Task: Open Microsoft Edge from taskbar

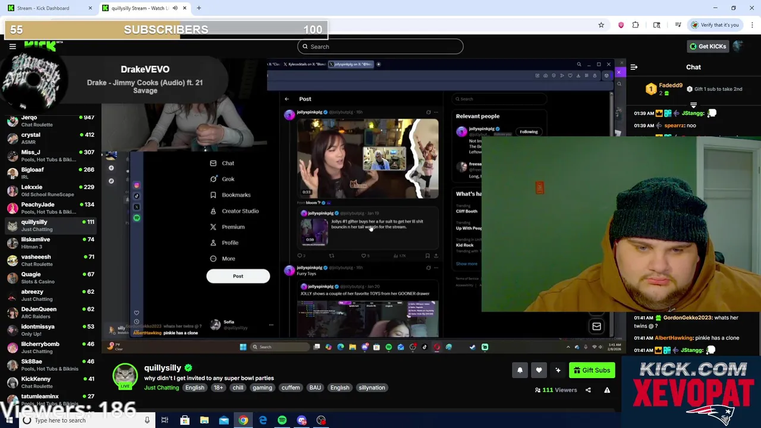Action: pos(263,420)
